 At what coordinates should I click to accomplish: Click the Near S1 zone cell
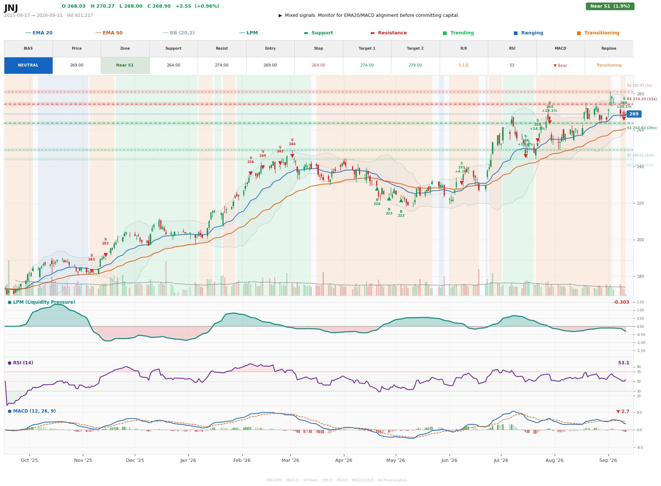point(125,65)
